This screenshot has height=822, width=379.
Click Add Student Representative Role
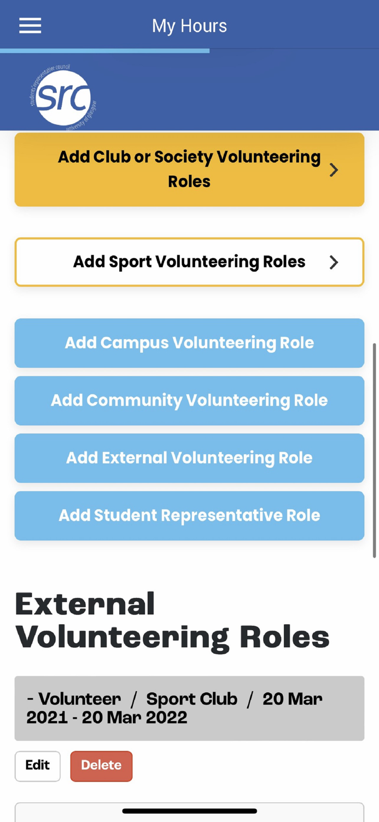(189, 516)
